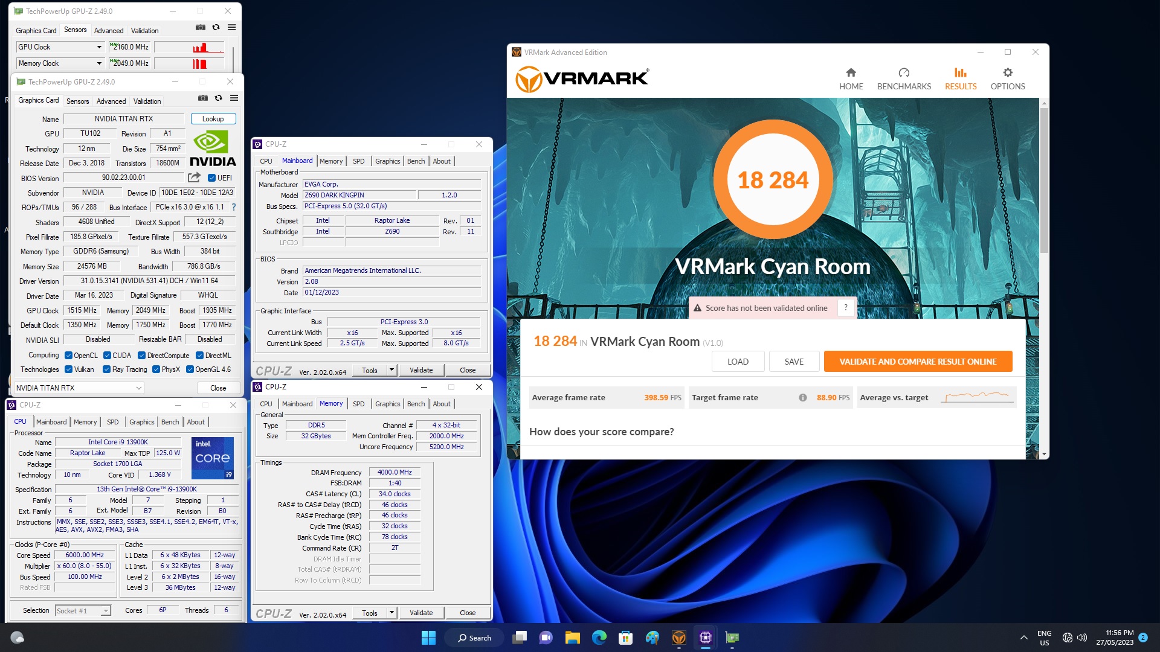The height and width of the screenshot is (652, 1160).
Task: Show hidden system tray icons
Action: pyautogui.click(x=1023, y=638)
